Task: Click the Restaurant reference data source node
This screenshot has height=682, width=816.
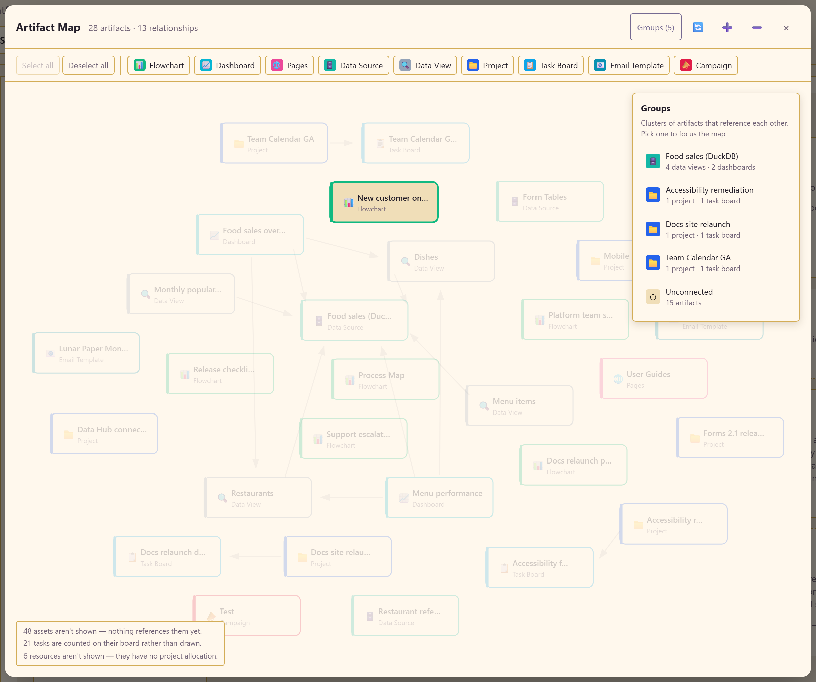Action: click(x=405, y=616)
